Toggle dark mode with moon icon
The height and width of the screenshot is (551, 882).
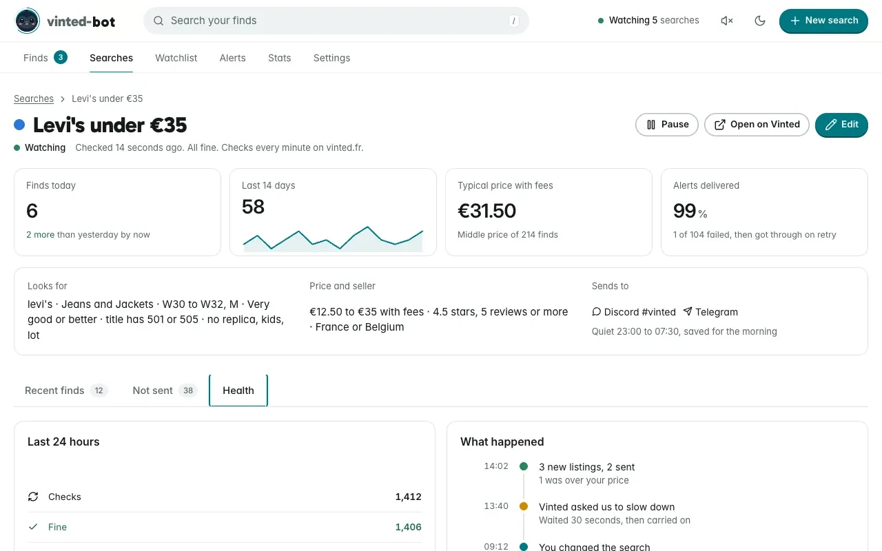[x=760, y=21]
